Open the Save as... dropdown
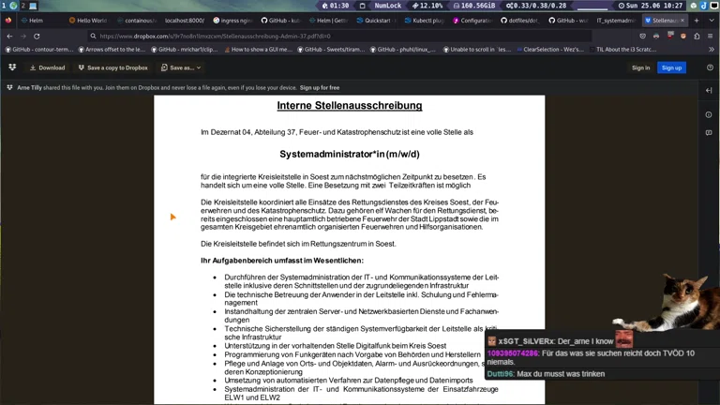720x405 pixels. [181, 67]
